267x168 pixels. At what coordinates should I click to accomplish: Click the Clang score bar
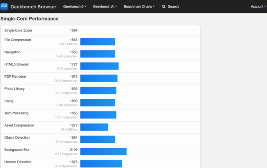(x=98, y=103)
